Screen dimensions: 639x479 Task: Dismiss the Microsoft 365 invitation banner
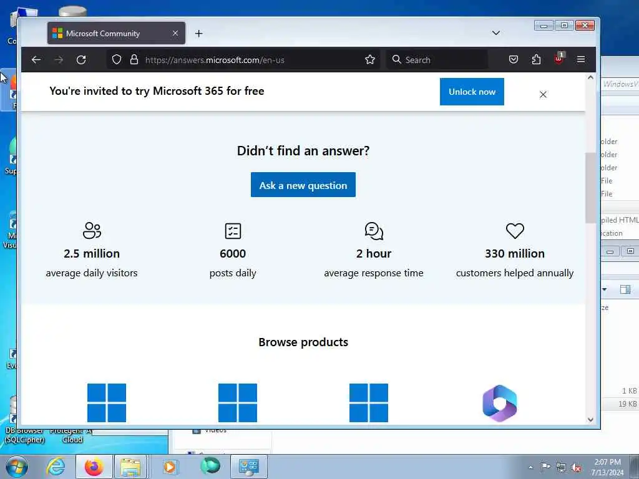tap(543, 95)
